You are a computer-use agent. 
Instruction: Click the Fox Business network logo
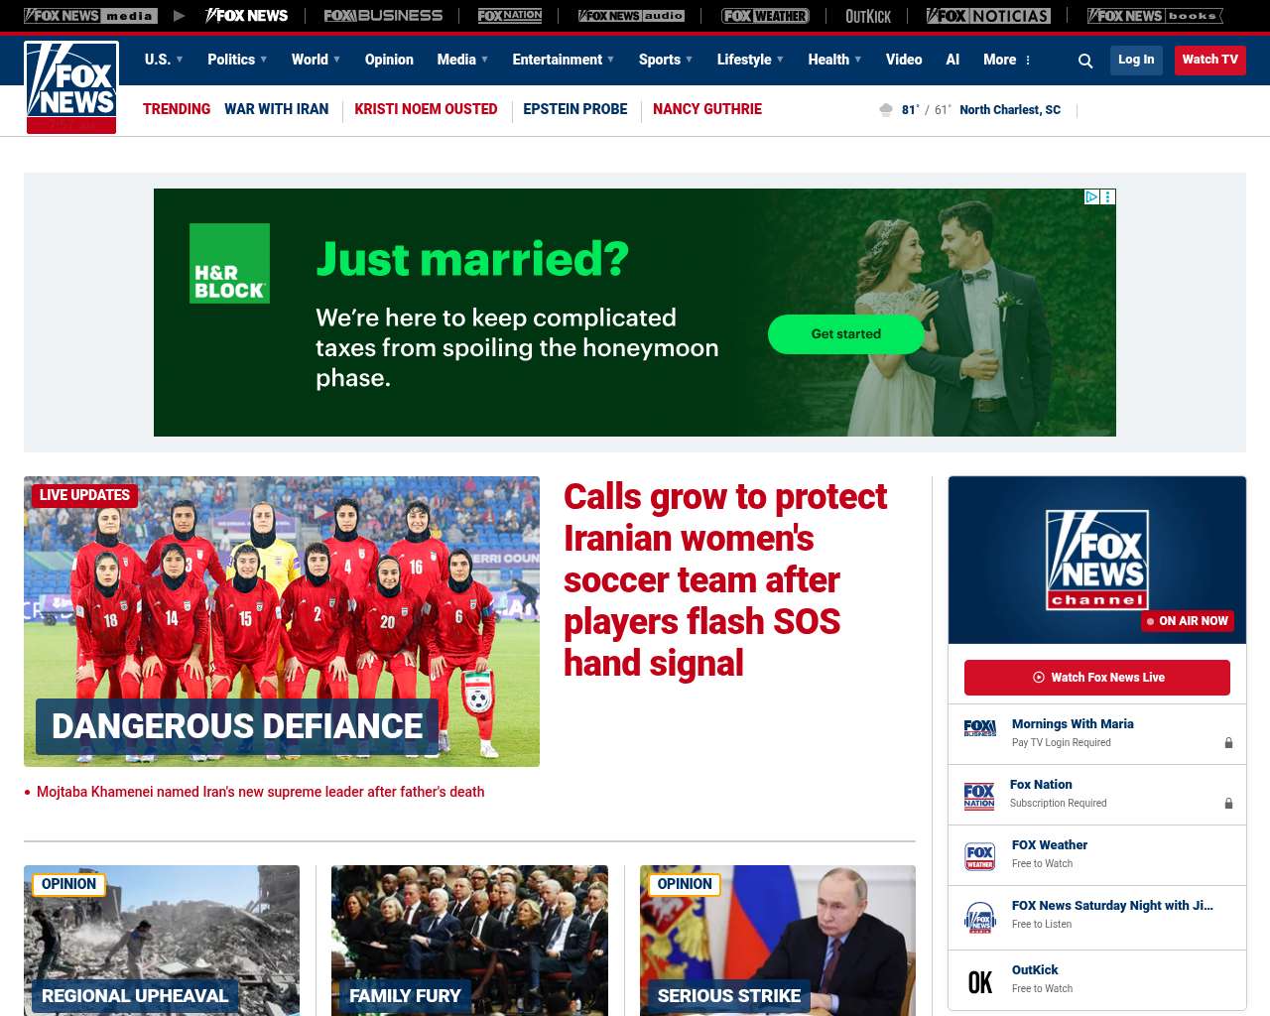tap(383, 16)
